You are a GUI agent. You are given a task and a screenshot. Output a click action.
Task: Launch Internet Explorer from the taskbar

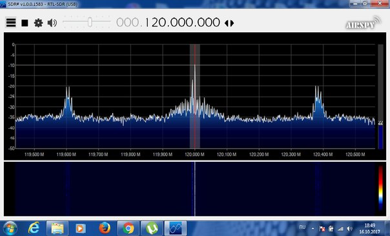(x=34, y=228)
